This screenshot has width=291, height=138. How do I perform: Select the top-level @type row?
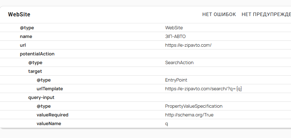[145, 28]
